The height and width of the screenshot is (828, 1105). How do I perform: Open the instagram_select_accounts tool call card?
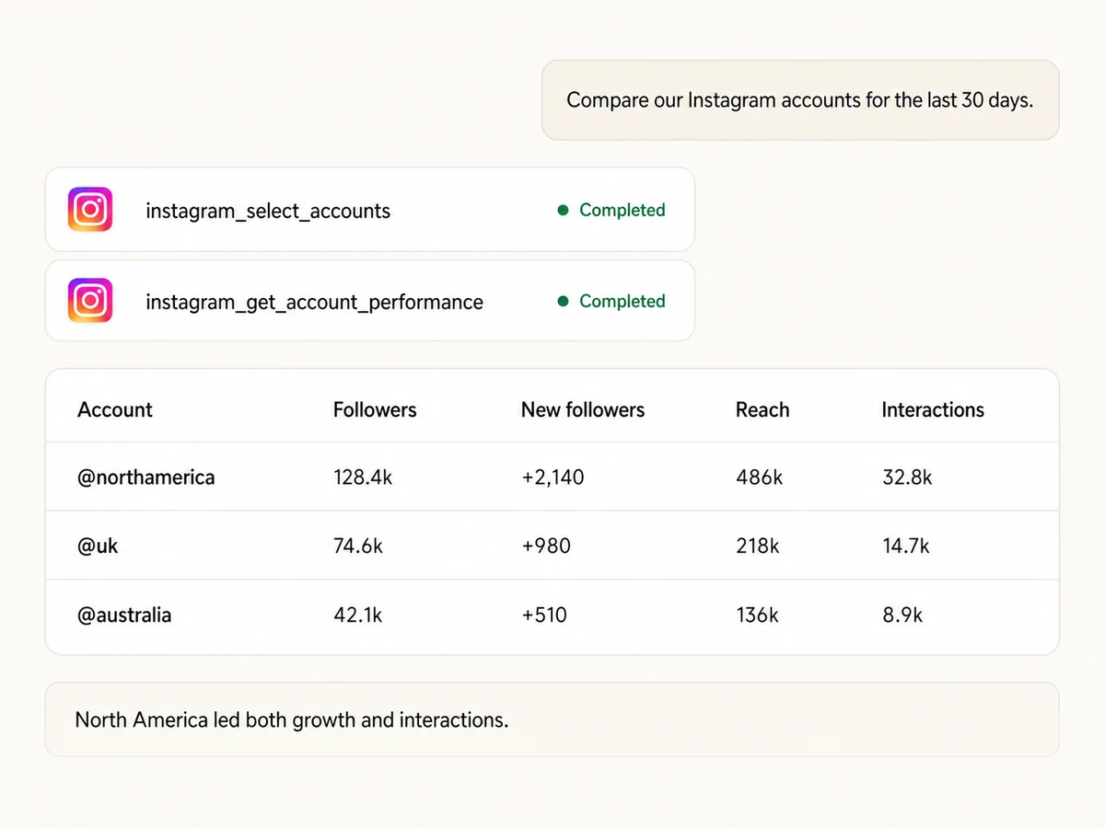369,210
